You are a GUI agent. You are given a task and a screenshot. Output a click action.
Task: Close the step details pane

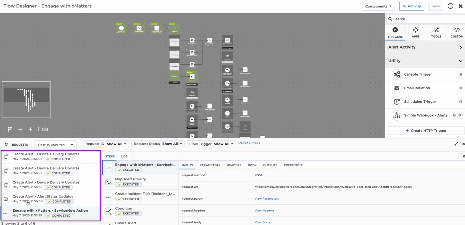coord(463,157)
